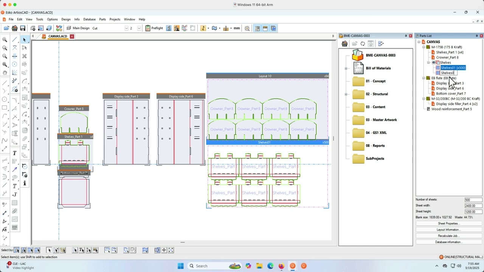Image resolution: width=484 pixels, height=272 pixels.
Task: Open the Design menu
Action: [66, 19]
